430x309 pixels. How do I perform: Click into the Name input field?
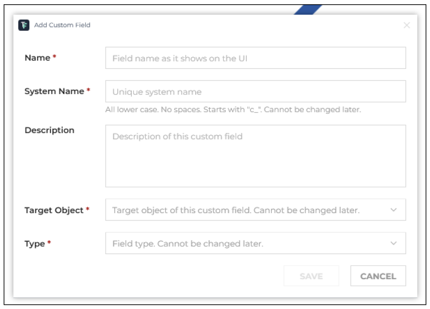pyautogui.click(x=255, y=58)
